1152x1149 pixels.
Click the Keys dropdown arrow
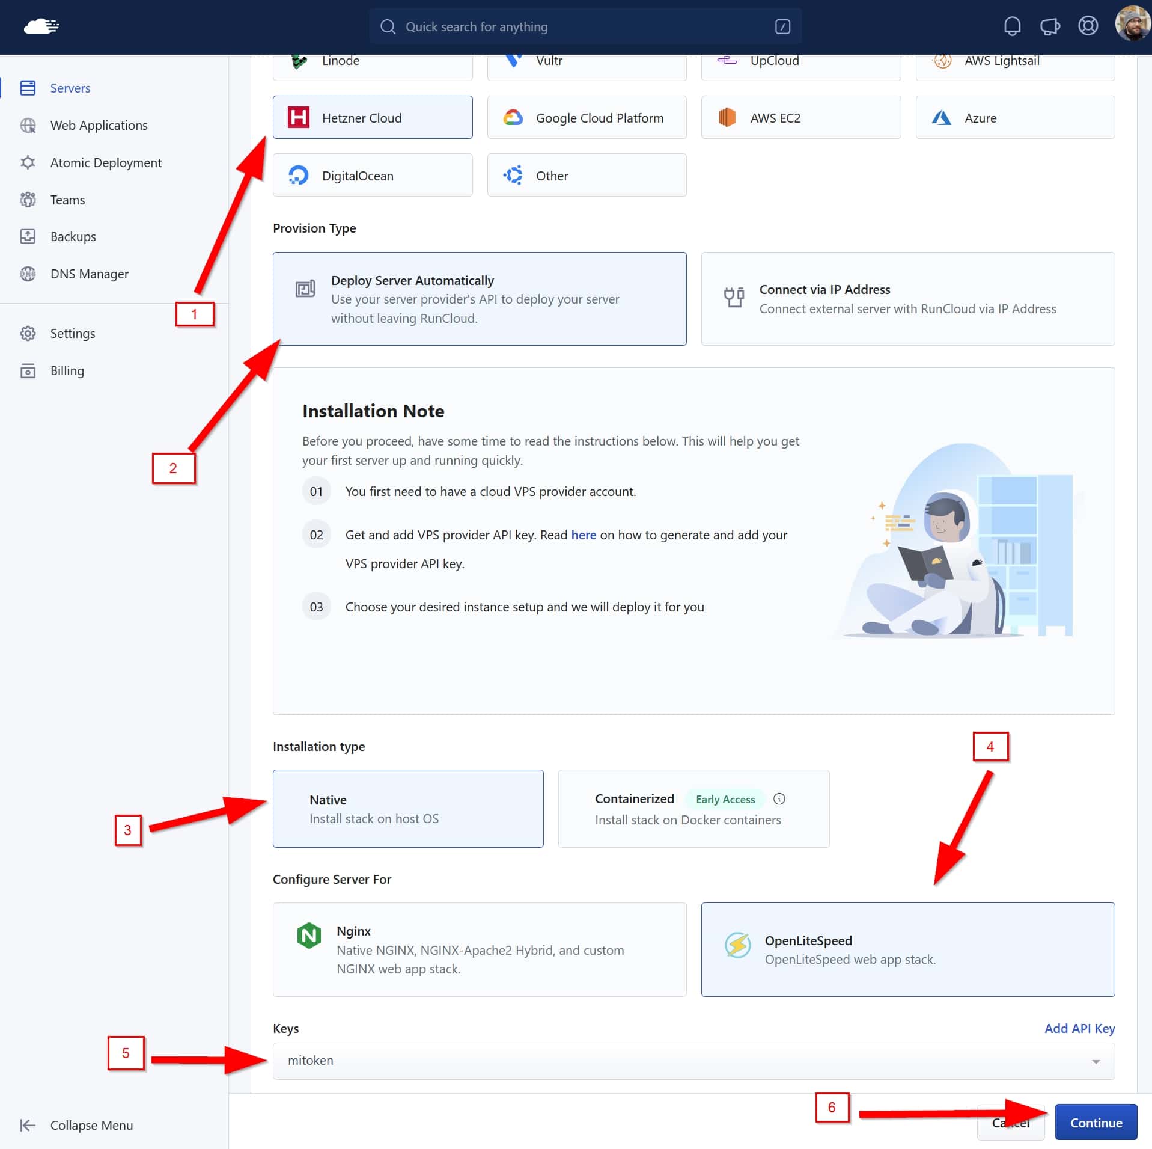point(1096,1062)
